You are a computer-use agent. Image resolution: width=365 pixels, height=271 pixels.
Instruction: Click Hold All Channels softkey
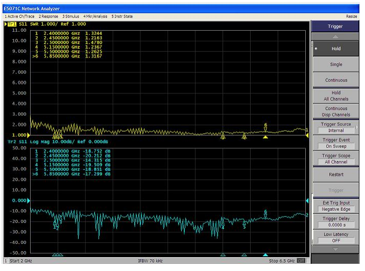336,95
